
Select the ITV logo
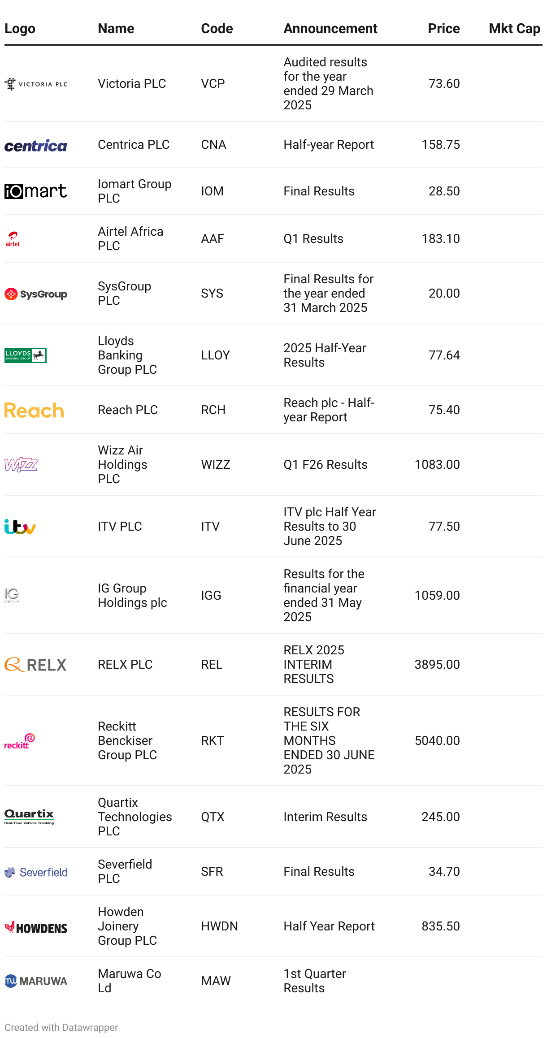point(20,527)
